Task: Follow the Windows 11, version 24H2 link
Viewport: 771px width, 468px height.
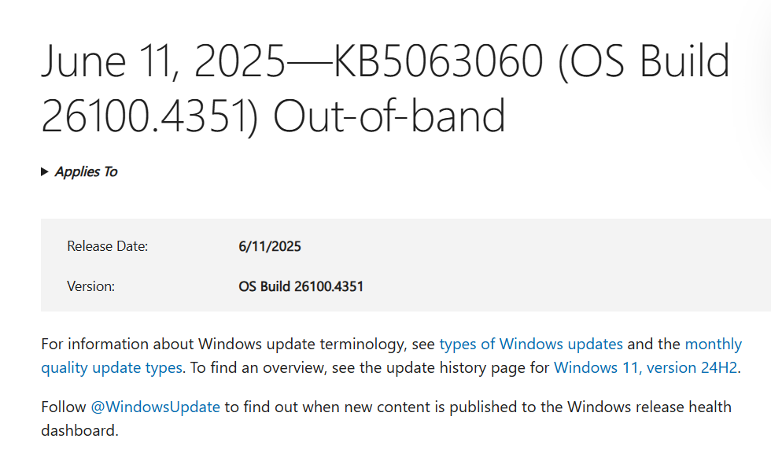Action: (x=645, y=367)
